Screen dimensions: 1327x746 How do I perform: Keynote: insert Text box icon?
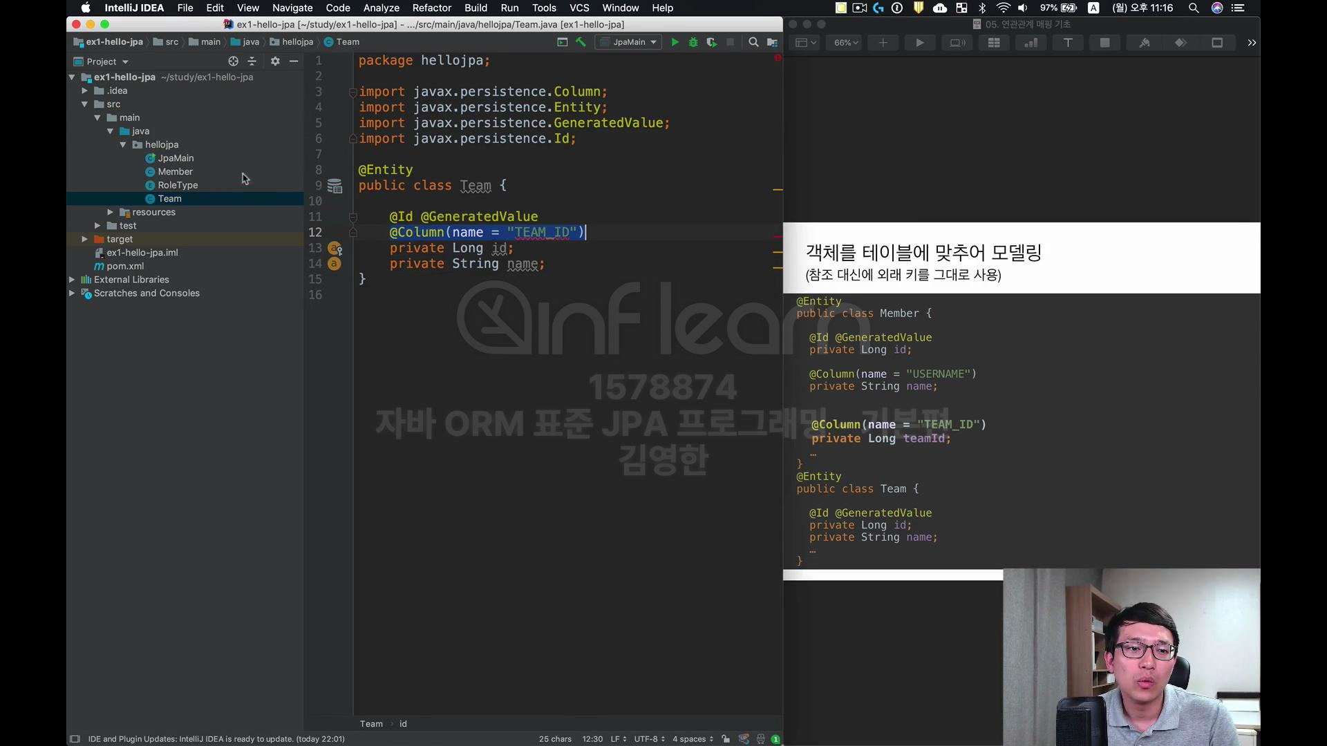(x=1068, y=43)
